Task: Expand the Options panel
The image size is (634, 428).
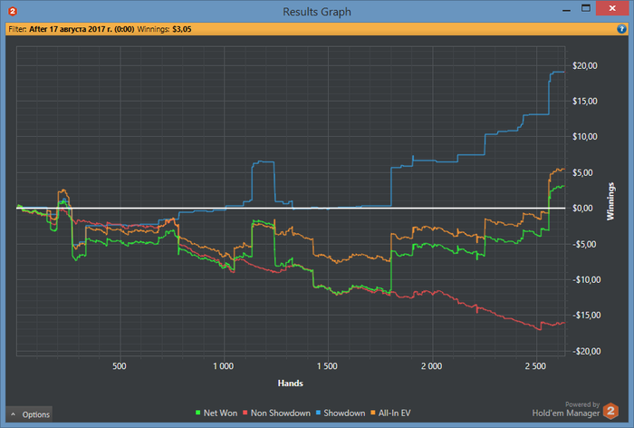Action: pos(30,414)
